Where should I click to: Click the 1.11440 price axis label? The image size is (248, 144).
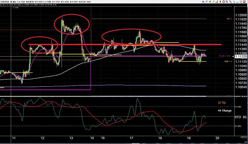click(x=241, y=45)
